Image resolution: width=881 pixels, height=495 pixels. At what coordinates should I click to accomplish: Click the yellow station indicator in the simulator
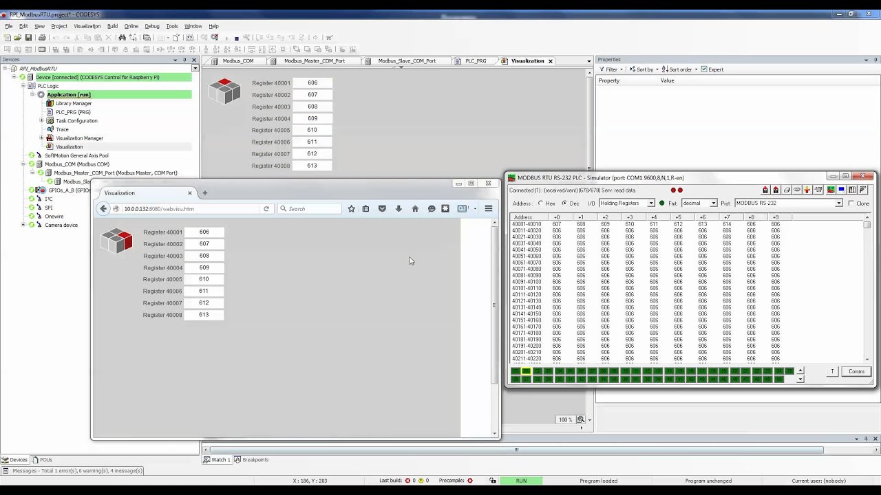(526, 371)
